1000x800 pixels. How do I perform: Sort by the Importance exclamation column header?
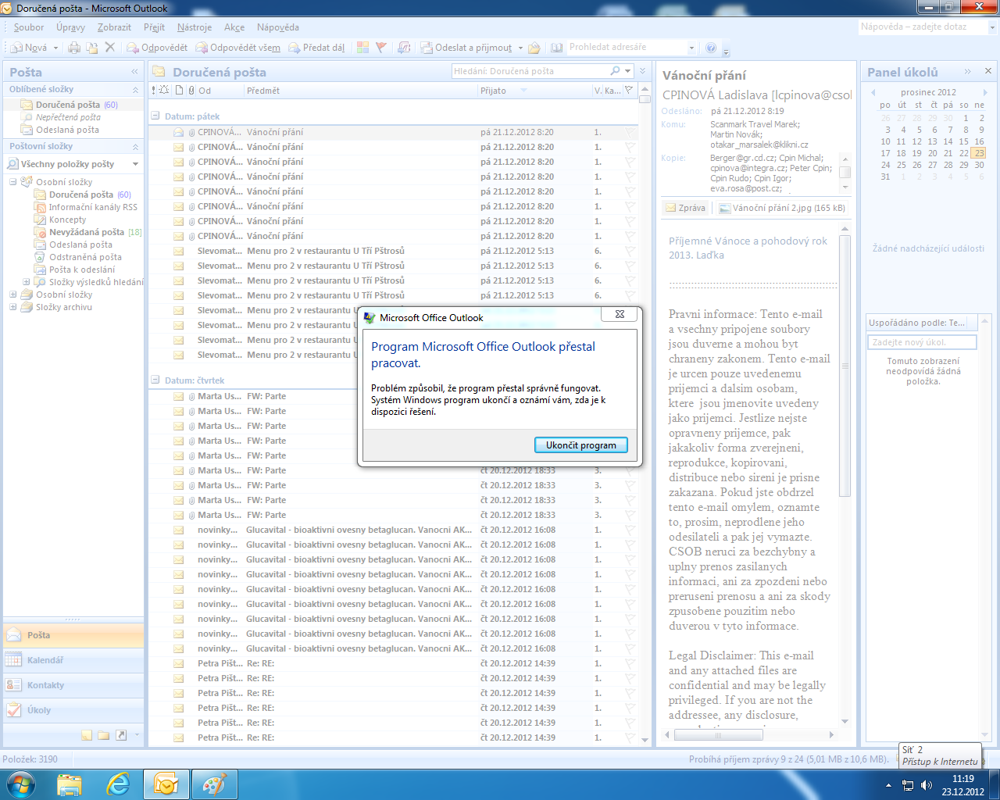pyautogui.click(x=154, y=91)
